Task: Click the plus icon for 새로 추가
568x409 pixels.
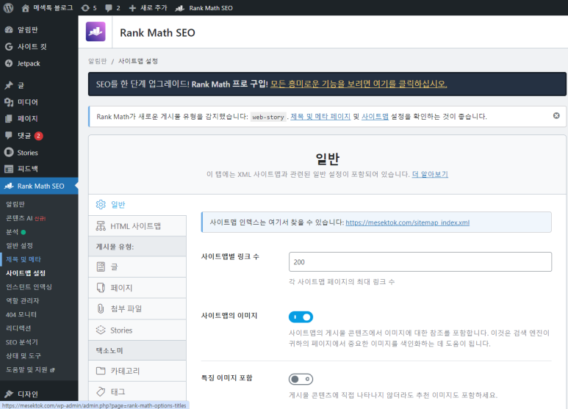Action: click(x=132, y=8)
